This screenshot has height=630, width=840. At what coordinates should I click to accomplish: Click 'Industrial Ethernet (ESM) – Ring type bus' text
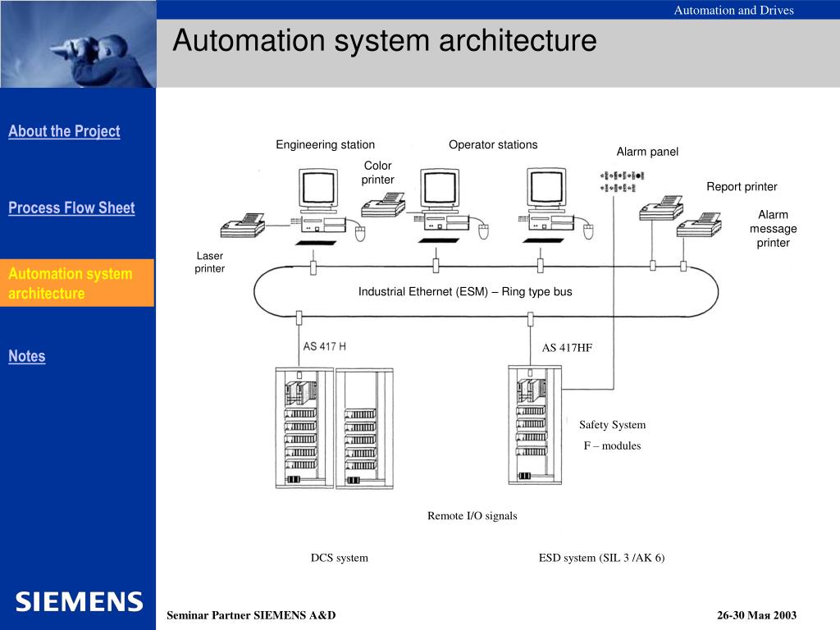[x=465, y=291]
